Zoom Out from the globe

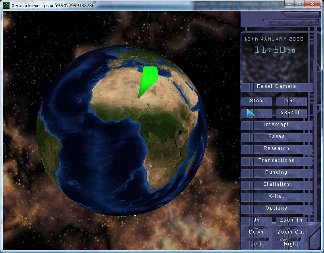point(291,232)
